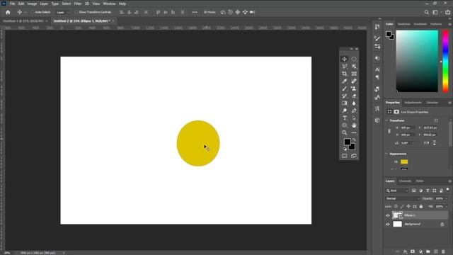Select the Polygonal Lasso tool

(x=345, y=67)
